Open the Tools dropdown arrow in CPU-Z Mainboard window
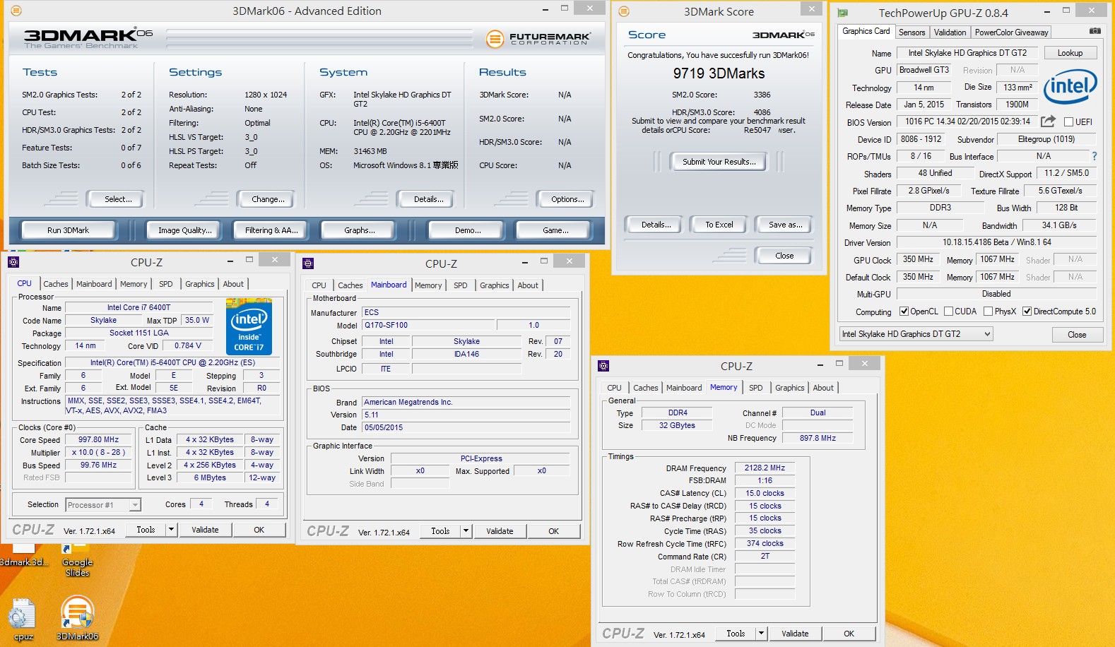Image resolution: width=1115 pixels, height=647 pixels. point(466,531)
